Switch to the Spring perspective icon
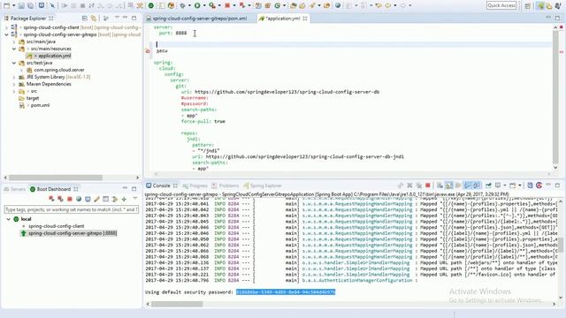 (x=540, y=6)
